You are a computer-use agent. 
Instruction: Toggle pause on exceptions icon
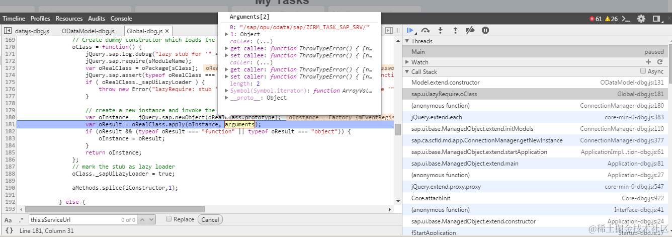coord(485,31)
